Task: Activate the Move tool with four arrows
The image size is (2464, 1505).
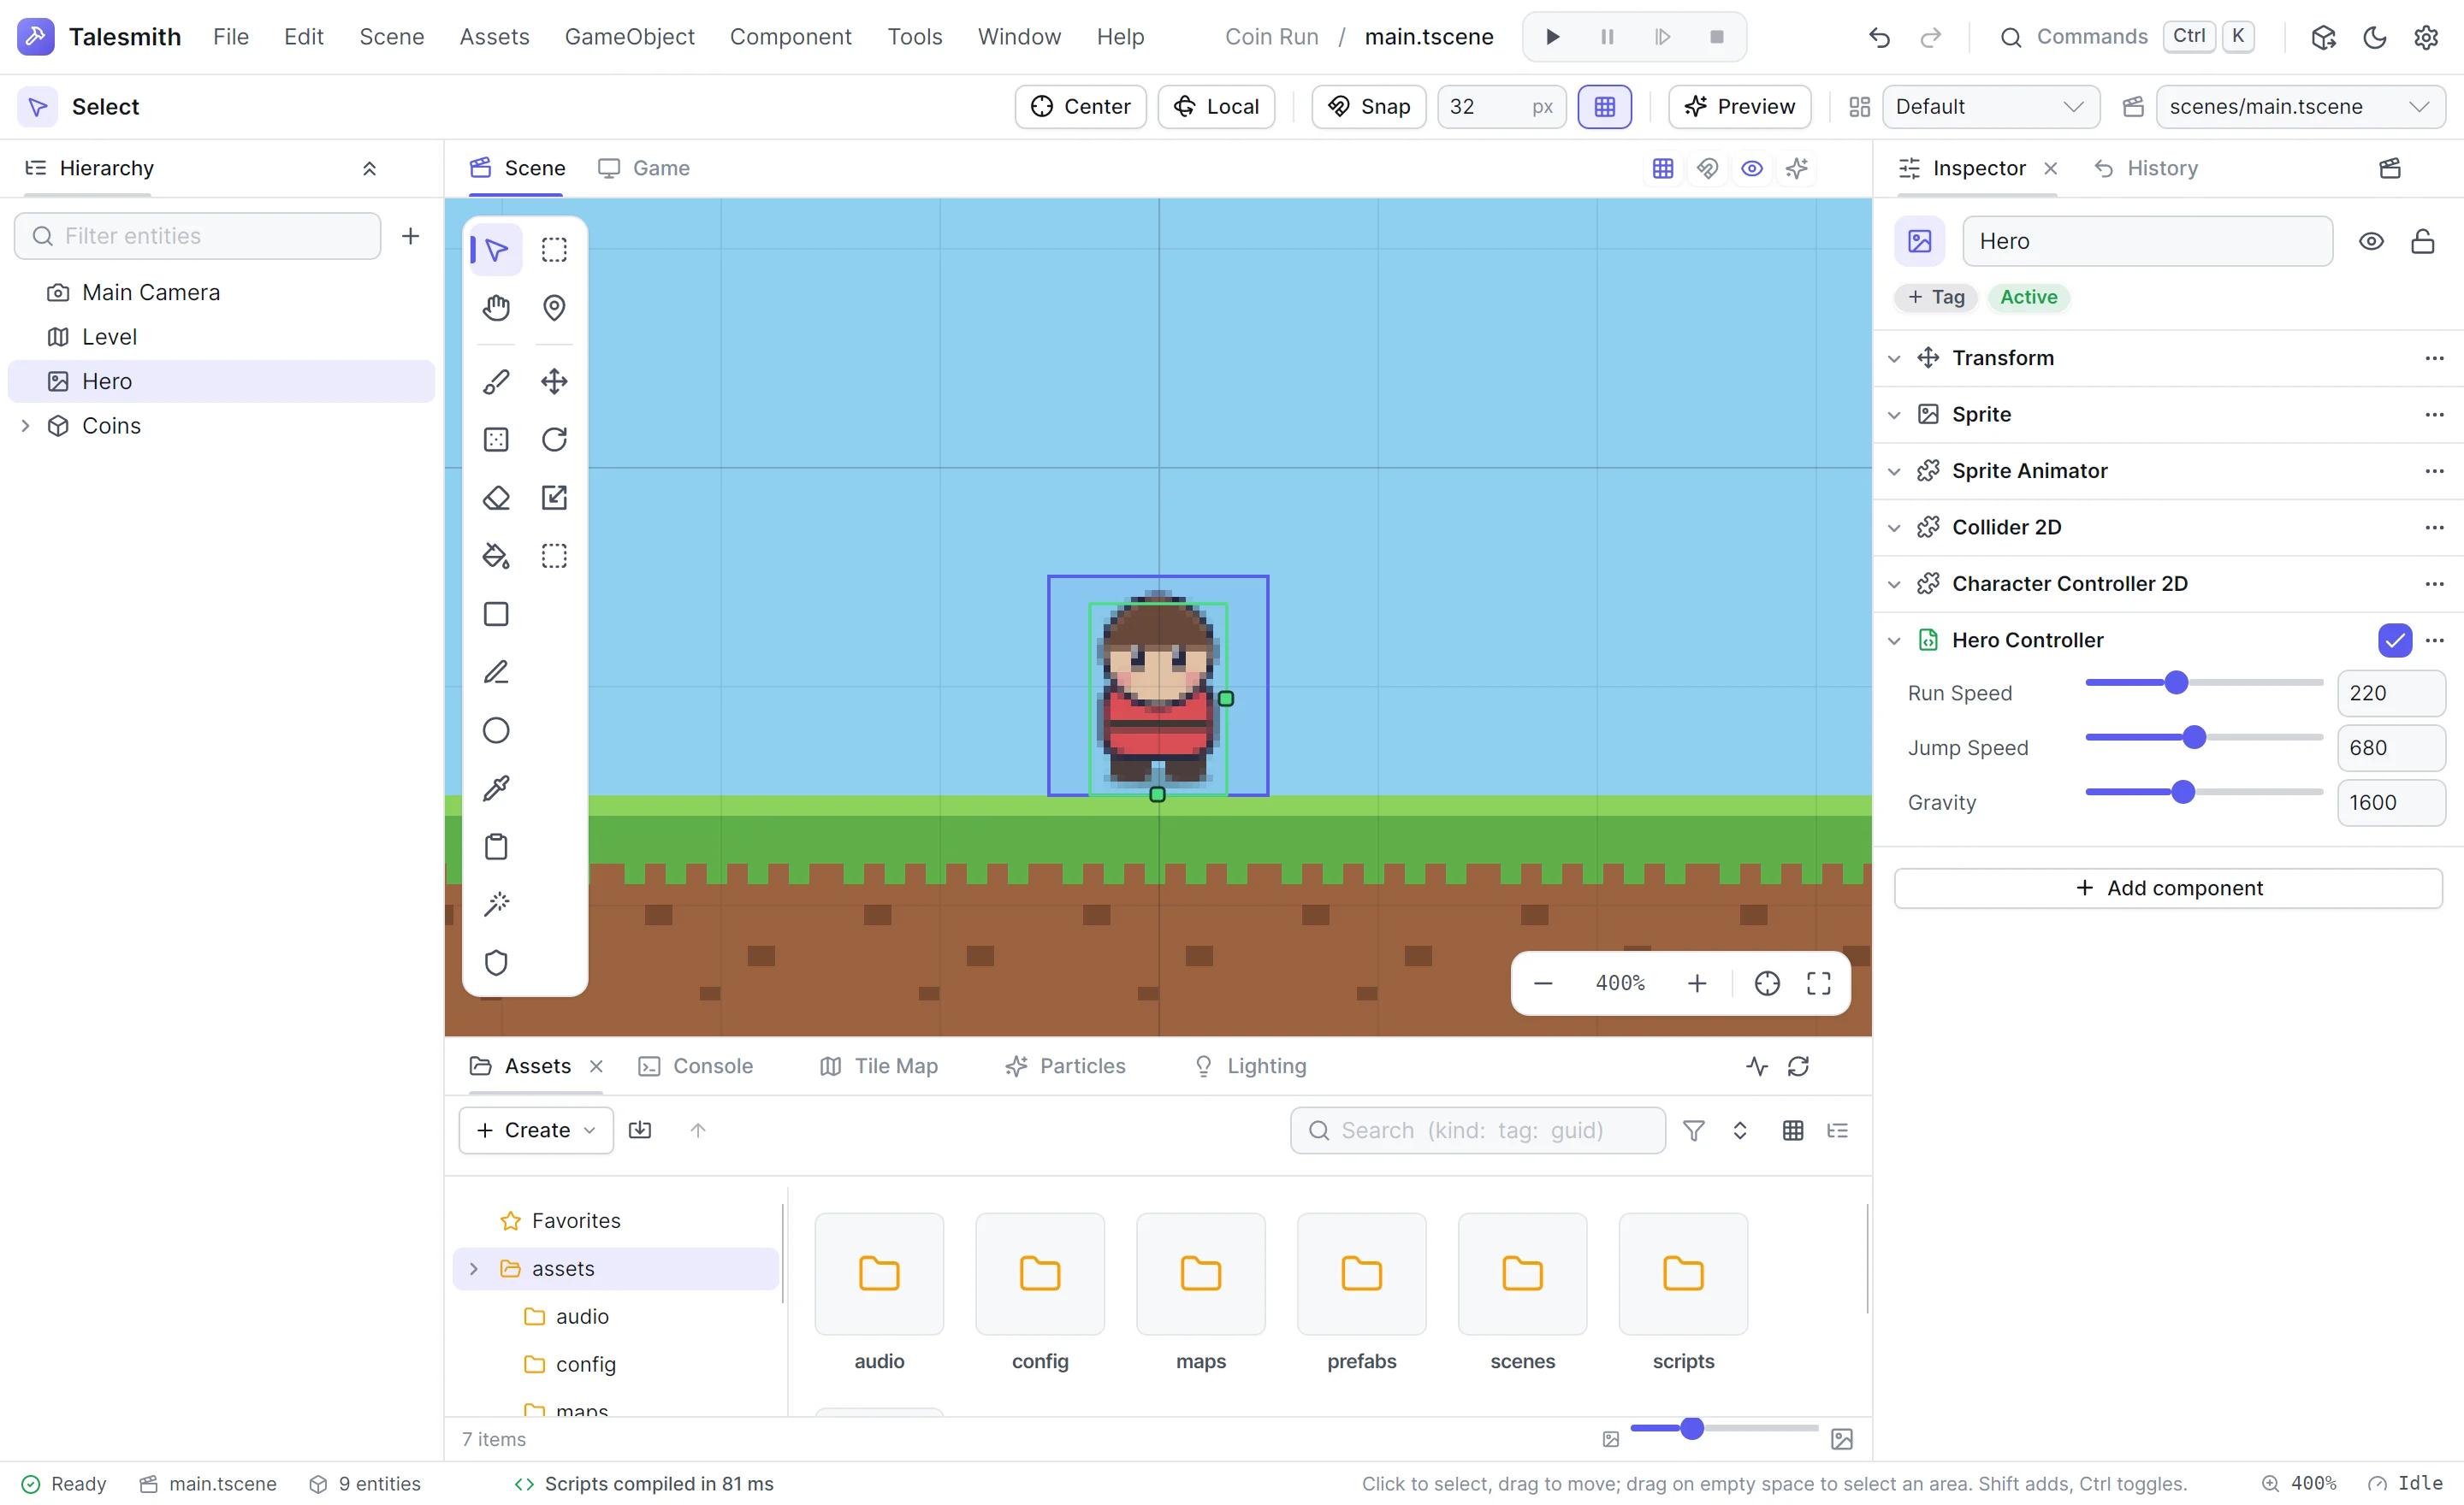Action: tap(554, 381)
